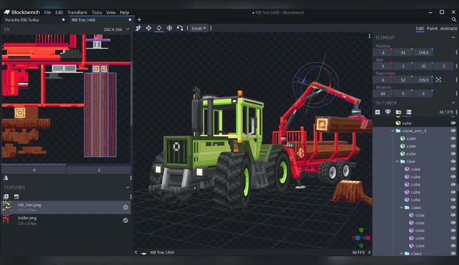This screenshot has width=459, height=265.
Task: Open the Transform menu
Action: 77,12
